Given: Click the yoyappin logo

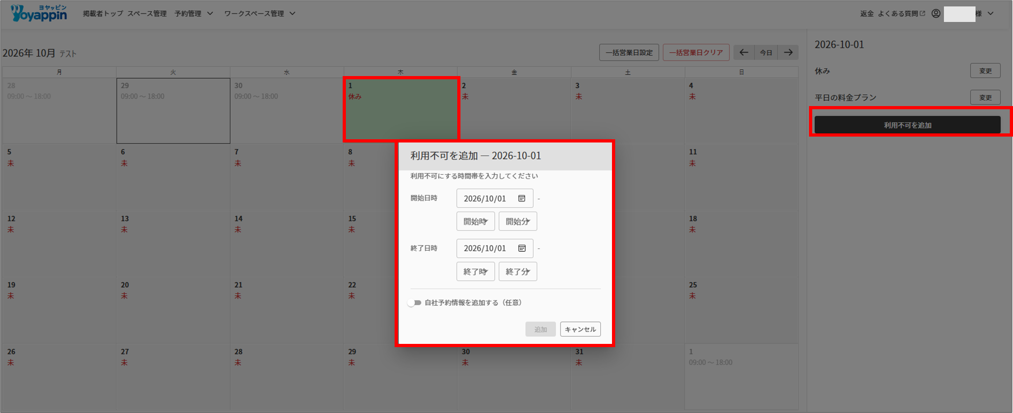Looking at the screenshot, I should click(39, 13).
